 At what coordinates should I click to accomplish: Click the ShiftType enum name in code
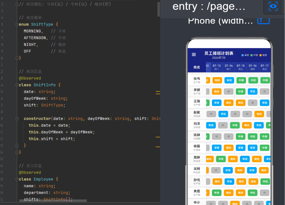(42, 24)
